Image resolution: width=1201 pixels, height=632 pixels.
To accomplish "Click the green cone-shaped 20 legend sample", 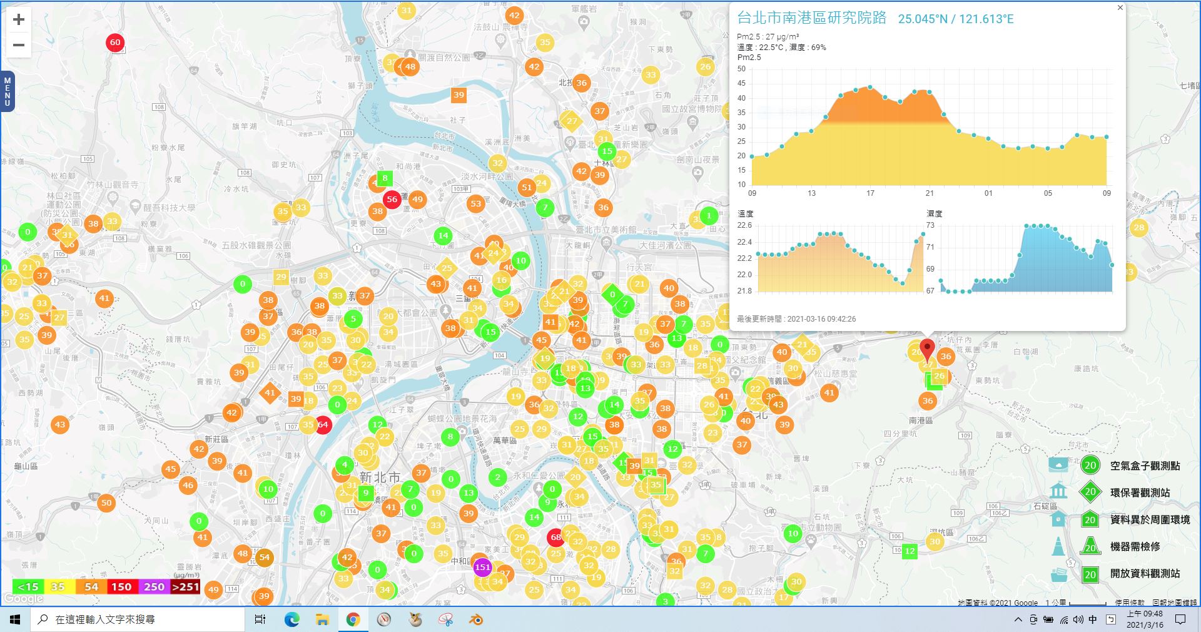I will pos(1090,546).
